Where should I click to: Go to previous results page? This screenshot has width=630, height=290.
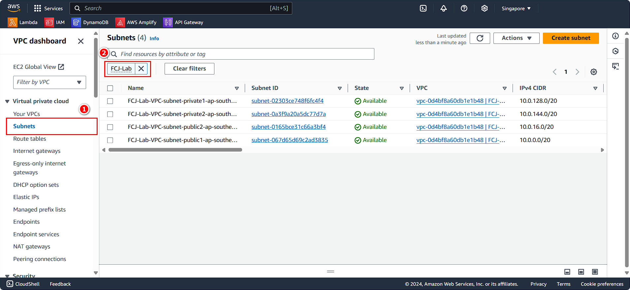(555, 72)
